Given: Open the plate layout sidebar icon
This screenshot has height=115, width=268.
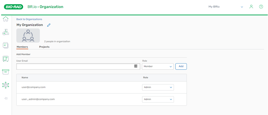Looking at the screenshot, I should 6,58.
